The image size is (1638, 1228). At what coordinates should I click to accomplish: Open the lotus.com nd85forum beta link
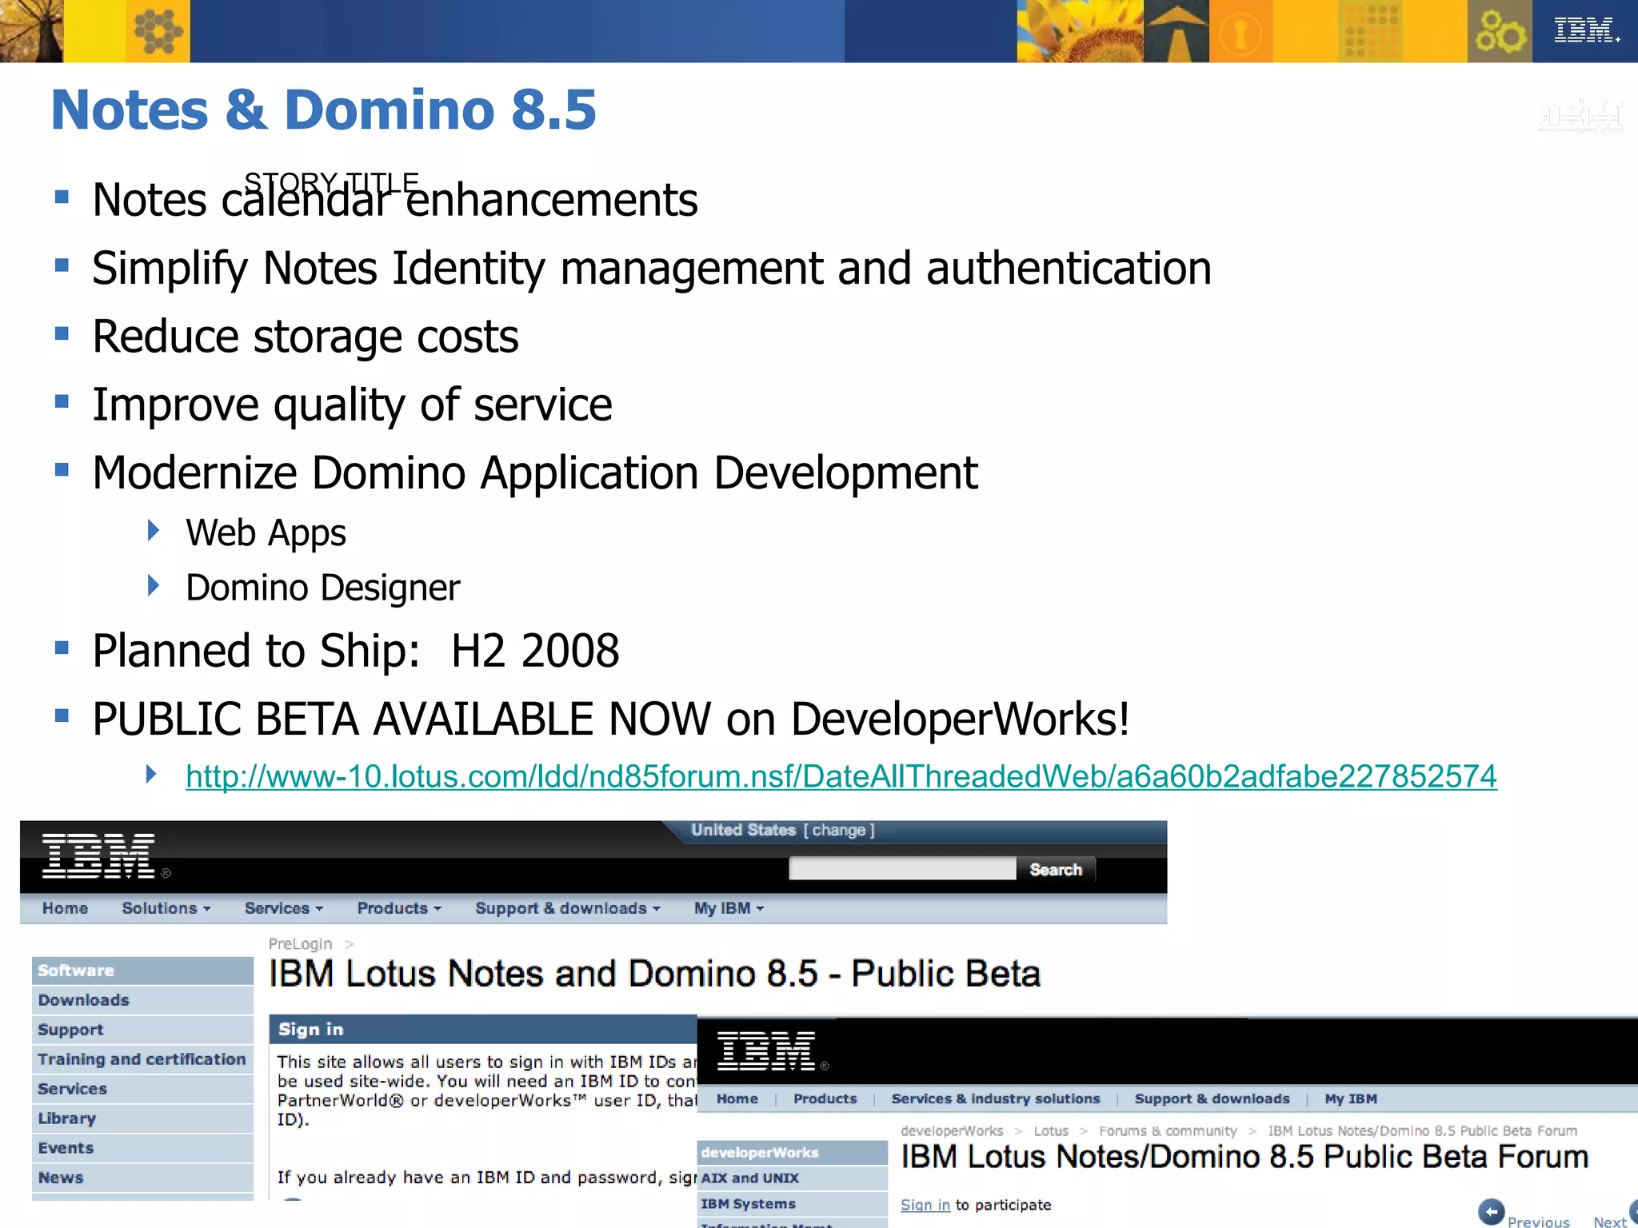(841, 776)
